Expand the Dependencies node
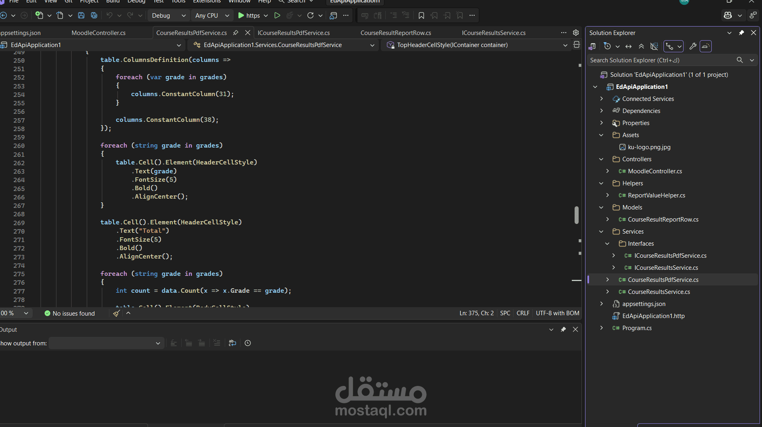This screenshot has width=762, height=427. tap(601, 111)
